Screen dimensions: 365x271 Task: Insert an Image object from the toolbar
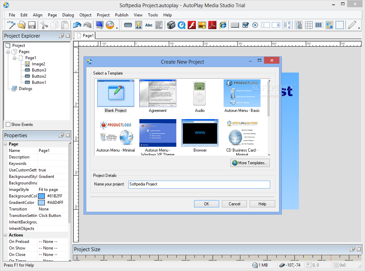click(x=139, y=25)
